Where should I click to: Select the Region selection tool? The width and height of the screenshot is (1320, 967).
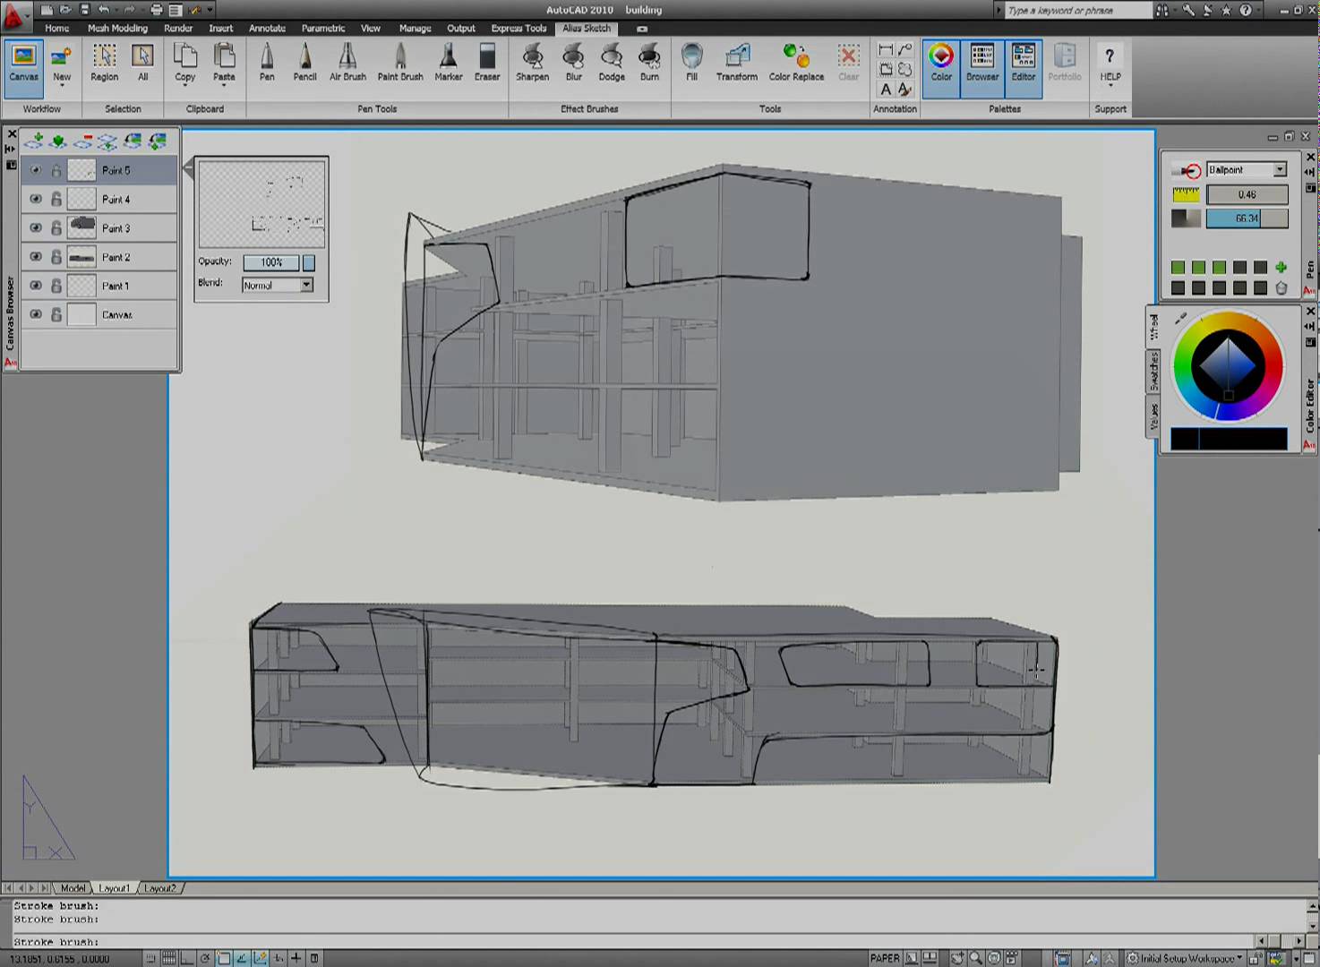point(104,64)
